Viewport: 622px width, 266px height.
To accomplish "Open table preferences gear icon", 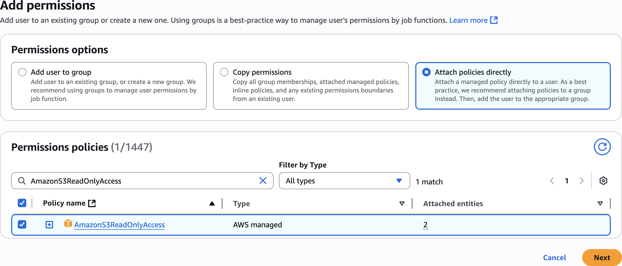I will pos(603,181).
